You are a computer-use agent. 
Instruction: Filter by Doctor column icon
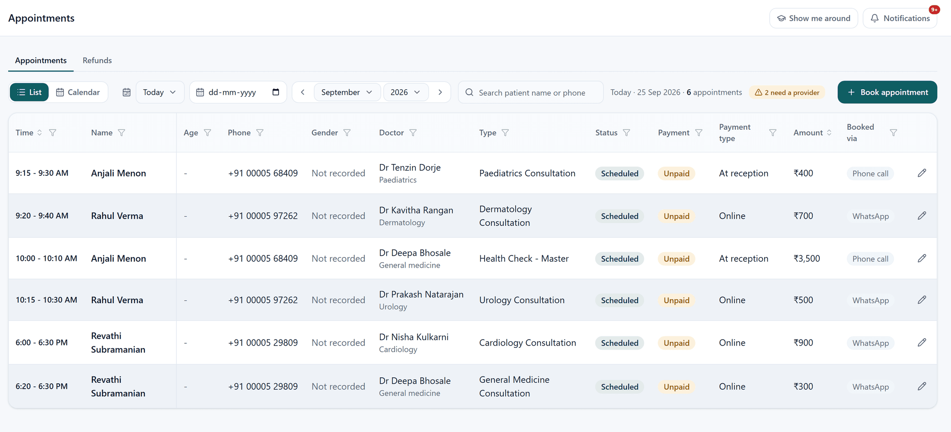coord(413,132)
